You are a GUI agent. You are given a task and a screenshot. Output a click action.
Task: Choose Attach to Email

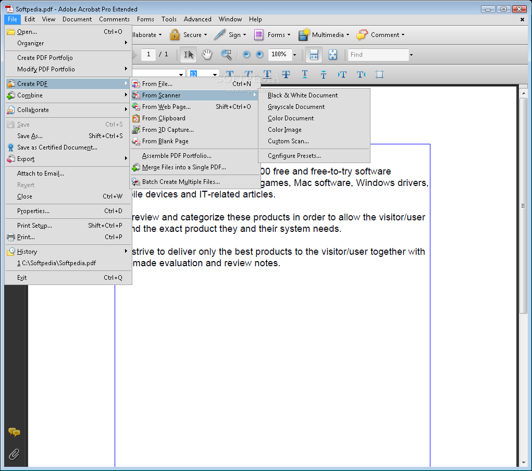[x=68, y=173]
